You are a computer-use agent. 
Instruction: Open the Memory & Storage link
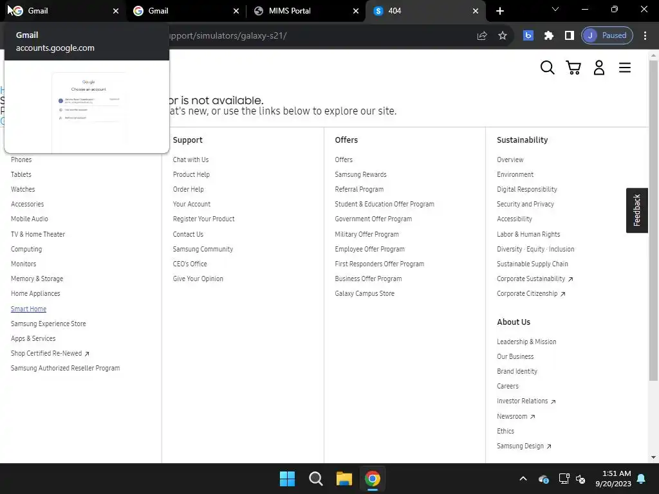click(37, 279)
